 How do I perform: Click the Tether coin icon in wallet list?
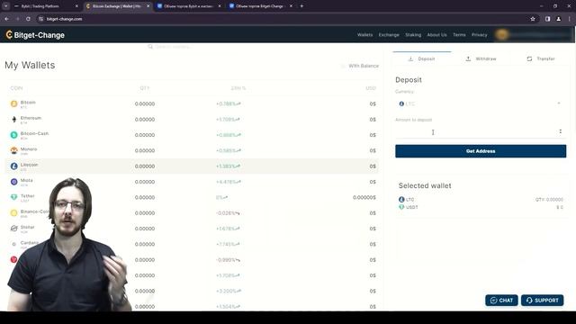14,197
